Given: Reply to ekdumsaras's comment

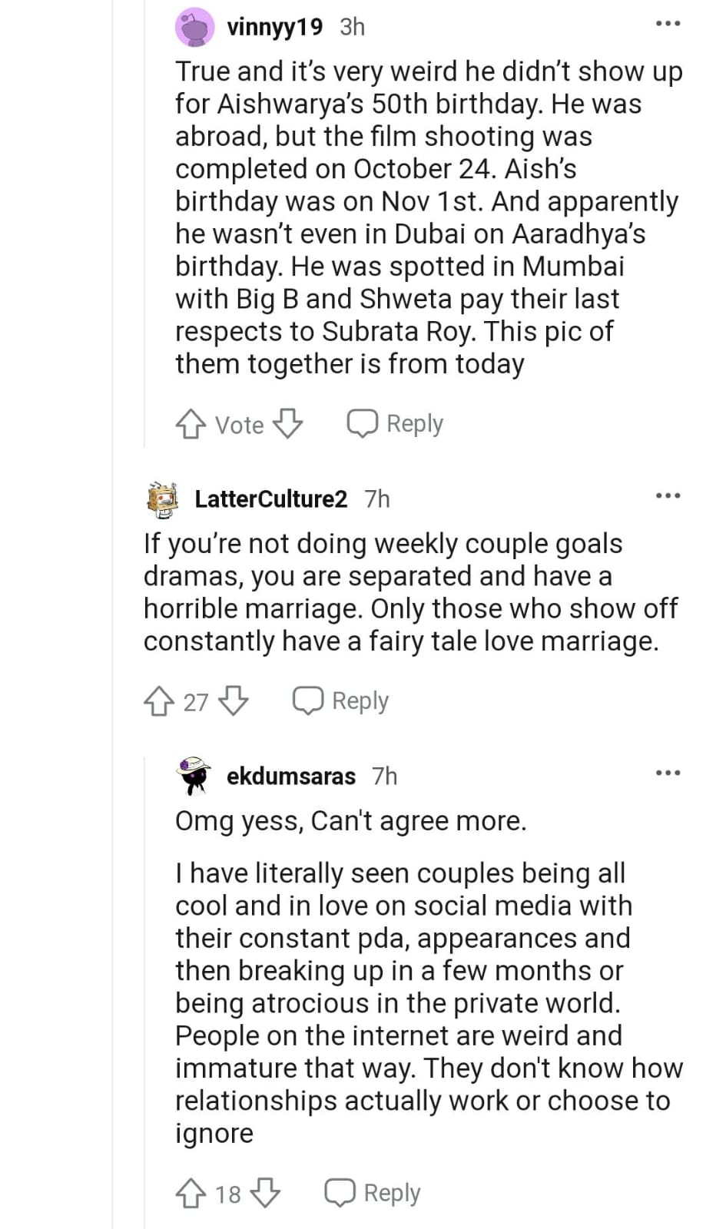Looking at the screenshot, I should [x=373, y=1194].
